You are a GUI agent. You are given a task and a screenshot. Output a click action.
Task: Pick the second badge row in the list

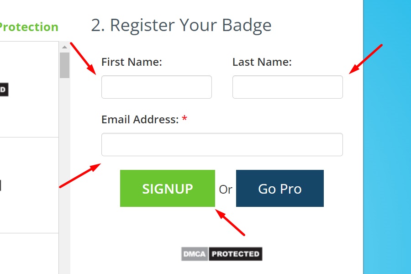(x=29, y=185)
